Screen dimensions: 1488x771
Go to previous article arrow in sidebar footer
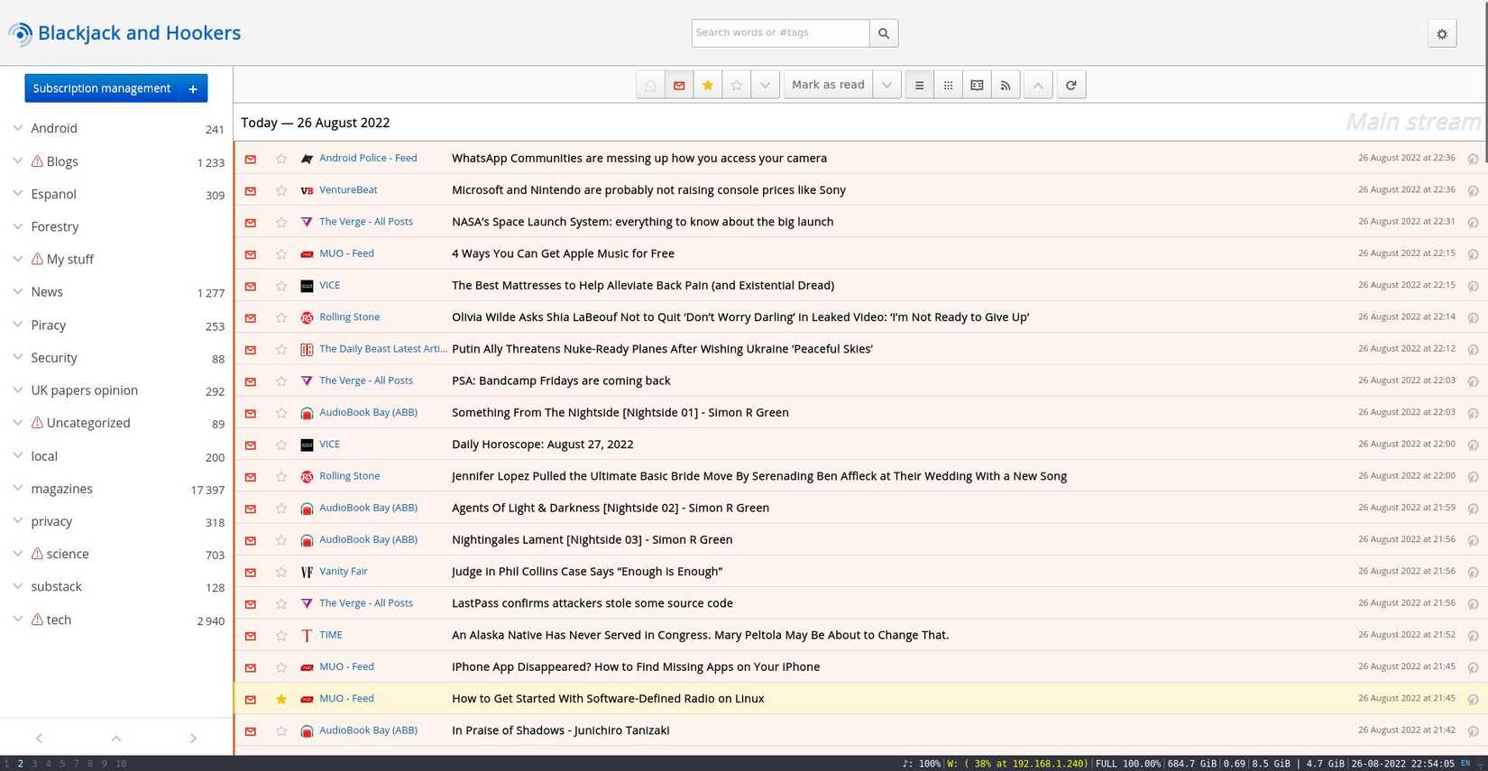(39, 738)
